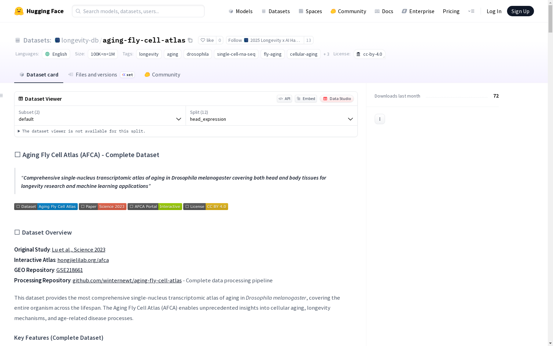Open the Community nav menu

[348, 11]
